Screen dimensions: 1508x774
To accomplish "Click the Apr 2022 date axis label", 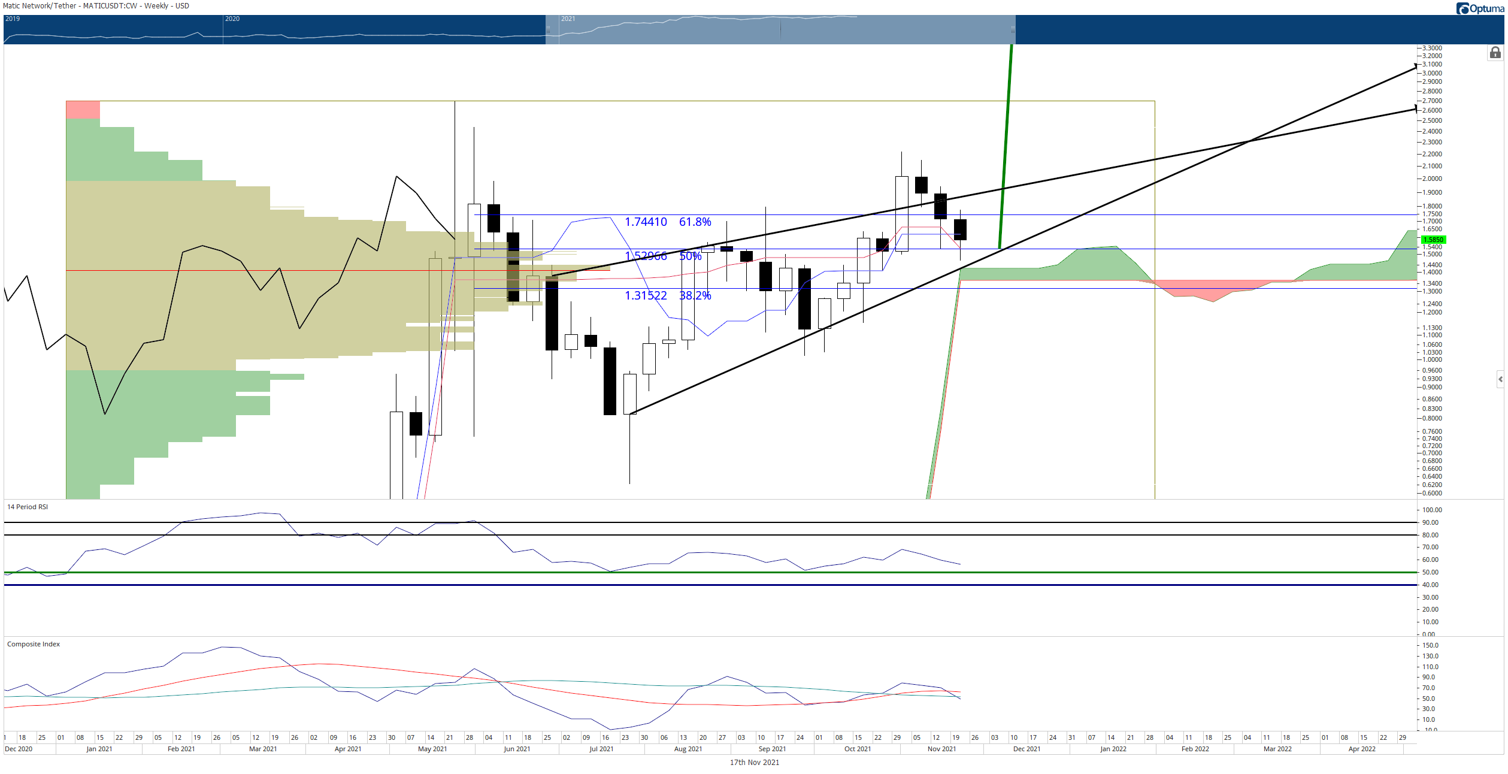I will pyautogui.click(x=1362, y=749).
